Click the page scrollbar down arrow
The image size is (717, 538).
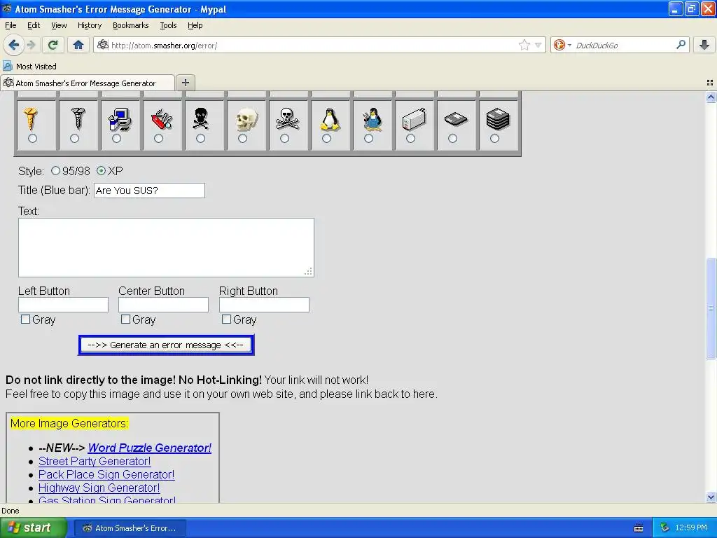point(711,497)
